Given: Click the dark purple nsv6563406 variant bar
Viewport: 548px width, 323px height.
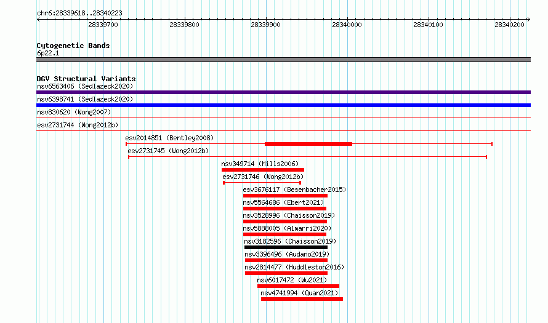Looking at the screenshot, I should coord(283,92).
